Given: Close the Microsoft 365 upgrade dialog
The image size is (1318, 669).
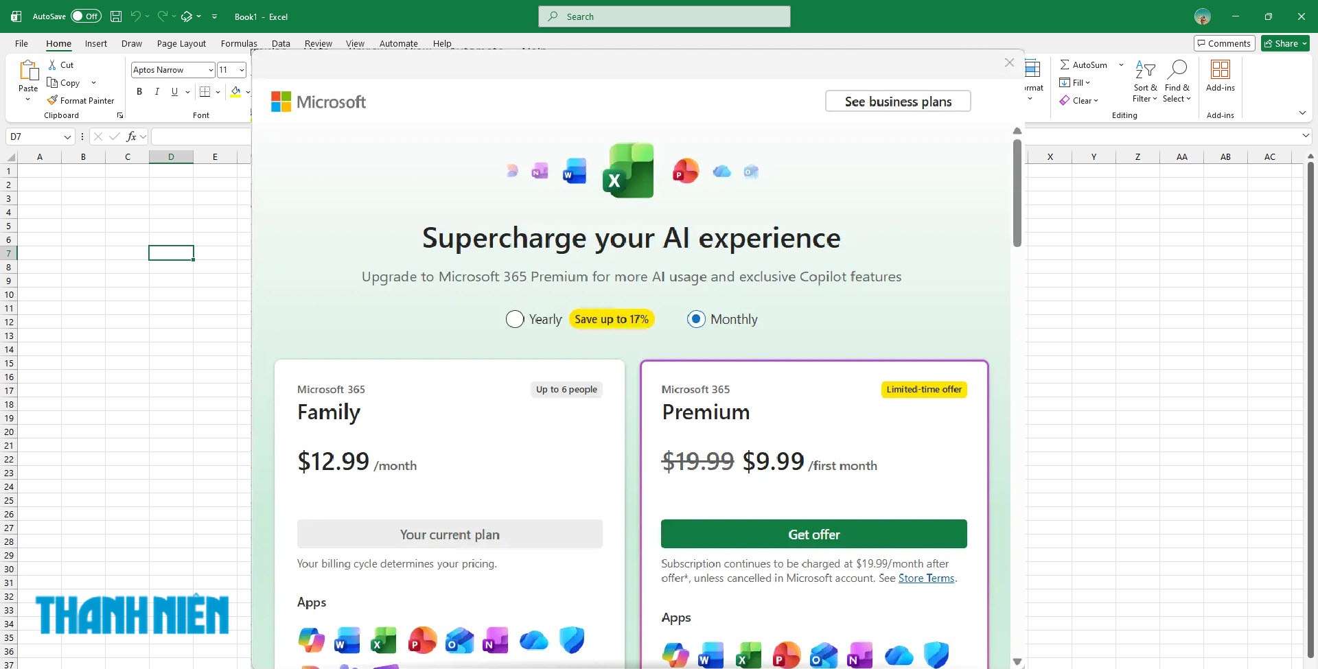Looking at the screenshot, I should tap(1009, 62).
